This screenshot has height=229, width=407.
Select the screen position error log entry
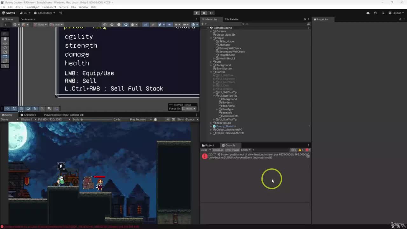(255, 156)
